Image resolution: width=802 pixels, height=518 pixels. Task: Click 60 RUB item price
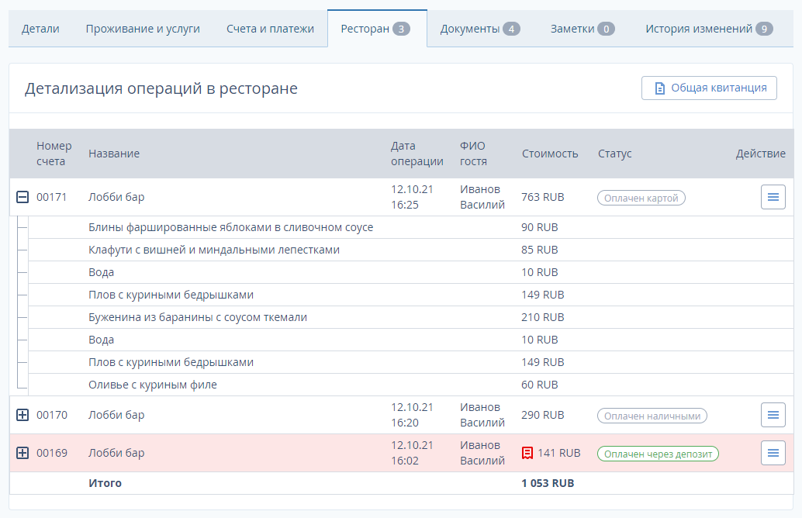click(540, 385)
